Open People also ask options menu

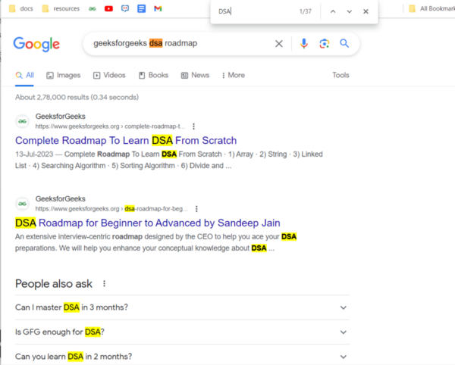coord(104,284)
